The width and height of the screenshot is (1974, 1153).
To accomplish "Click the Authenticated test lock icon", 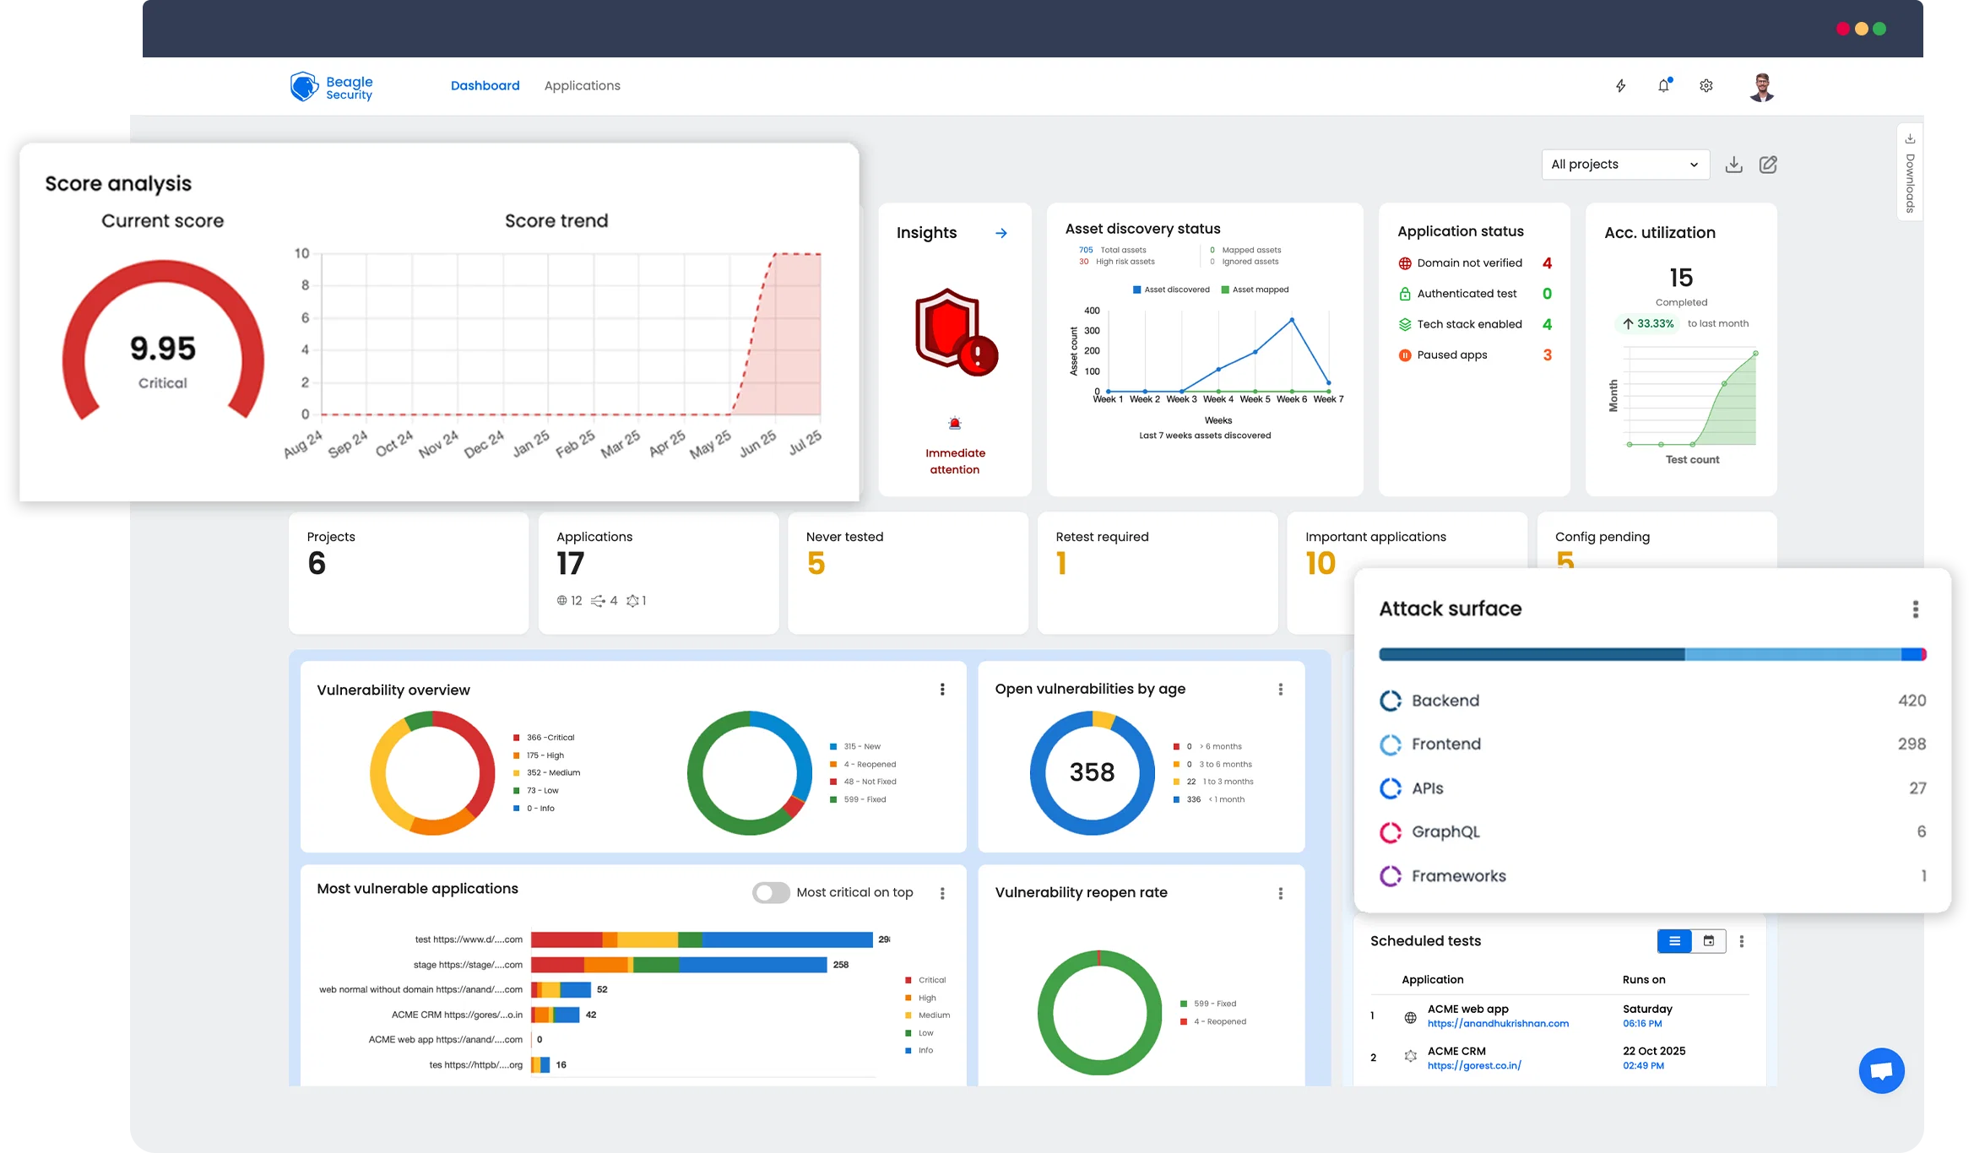I will tap(1405, 294).
